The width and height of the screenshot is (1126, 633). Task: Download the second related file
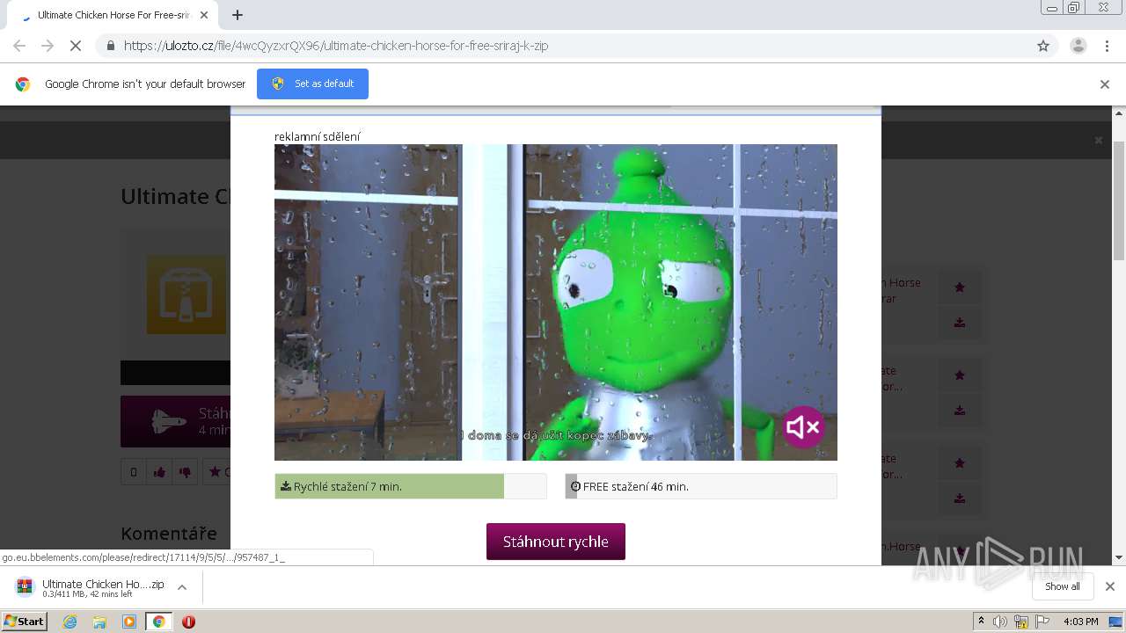(960, 411)
